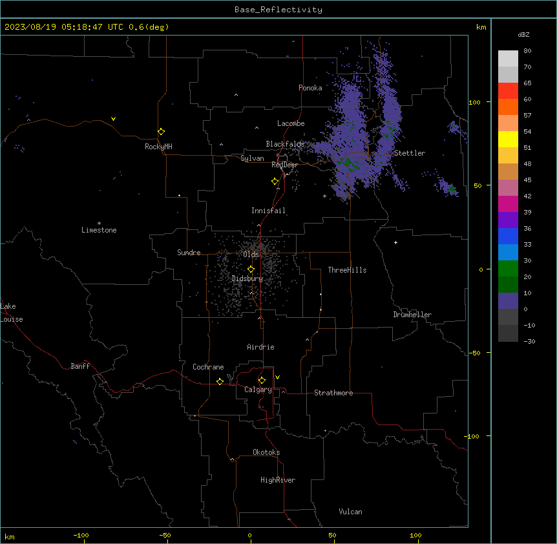The width and height of the screenshot is (557, 544).
Task: Click the white 80 dBZ color swatch
Action: (x=508, y=59)
